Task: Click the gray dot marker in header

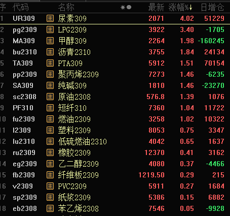Action: tap(129, 7)
